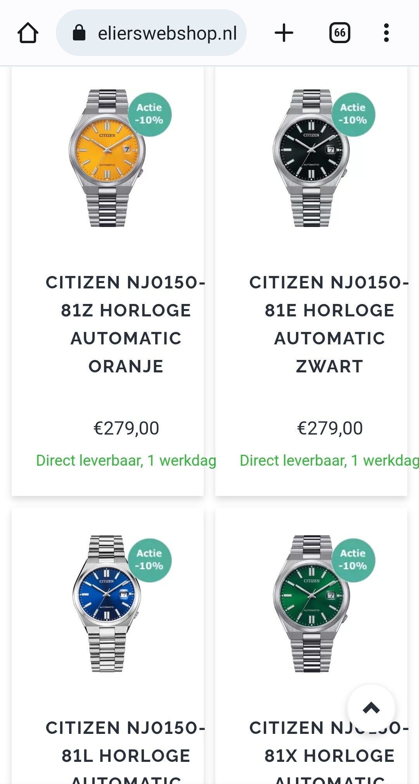419x784 pixels.
Task: Tap Actie -10% badge on black watch
Action: (353, 114)
